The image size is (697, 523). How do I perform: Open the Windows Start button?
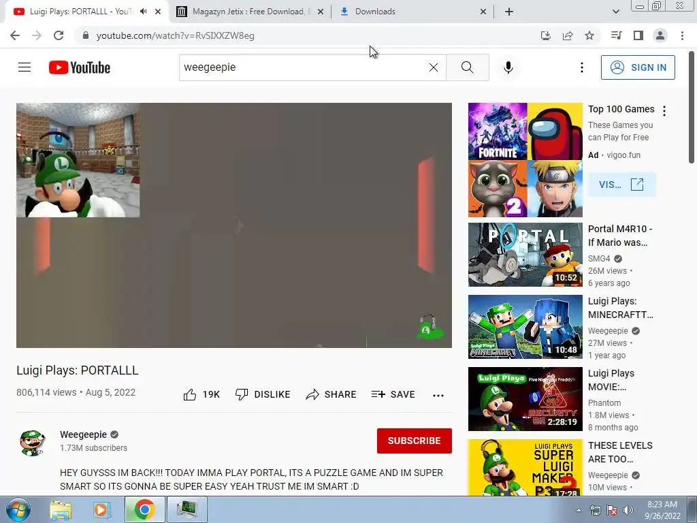click(18, 509)
